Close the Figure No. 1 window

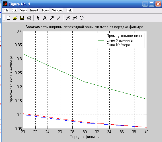point(158,4)
